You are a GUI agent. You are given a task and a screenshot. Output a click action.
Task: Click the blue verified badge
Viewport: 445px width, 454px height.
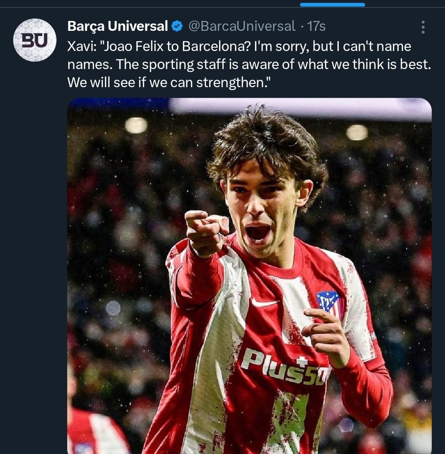177,26
